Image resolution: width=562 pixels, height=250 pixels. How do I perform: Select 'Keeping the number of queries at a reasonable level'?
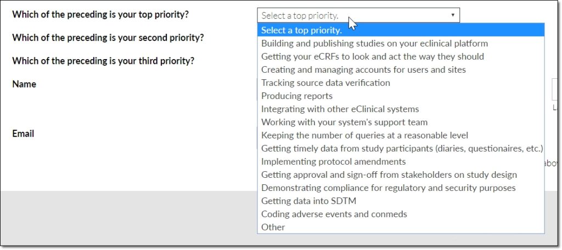(x=364, y=135)
